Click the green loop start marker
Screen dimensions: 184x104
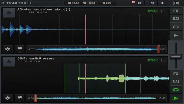[64, 79]
